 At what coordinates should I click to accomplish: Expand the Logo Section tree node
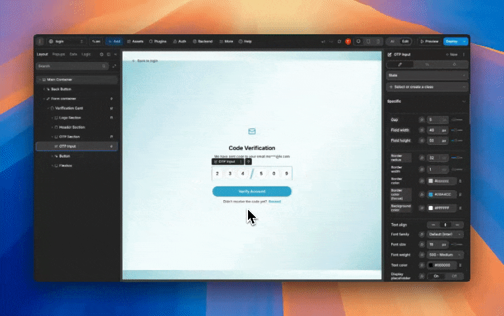(52, 118)
